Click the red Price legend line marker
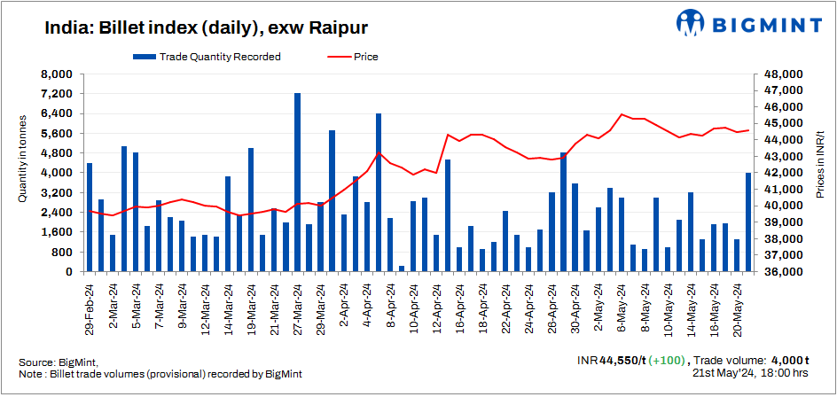The height and width of the screenshot is (397, 837). tap(332, 57)
